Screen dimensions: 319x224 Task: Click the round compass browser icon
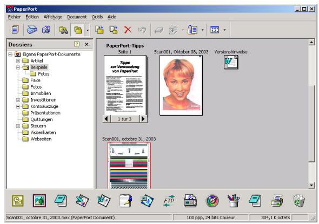click(212, 201)
